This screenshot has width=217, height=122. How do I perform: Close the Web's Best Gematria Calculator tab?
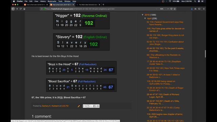[x=99, y=5]
